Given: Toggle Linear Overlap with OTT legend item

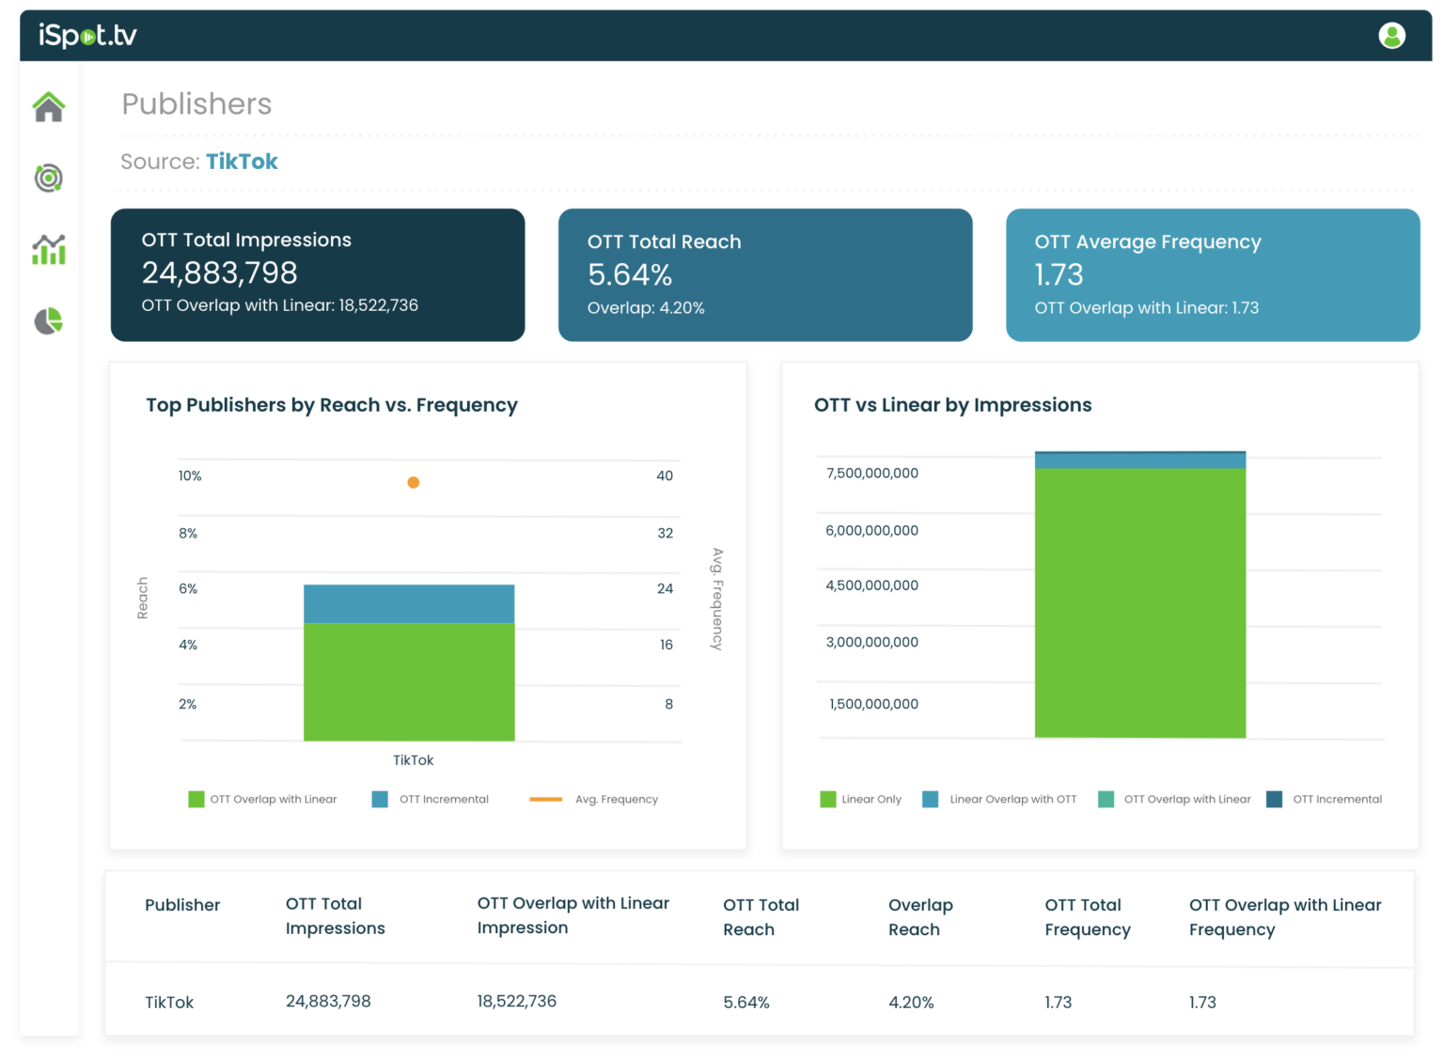Looking at the screenshot, I should point(999,800).
